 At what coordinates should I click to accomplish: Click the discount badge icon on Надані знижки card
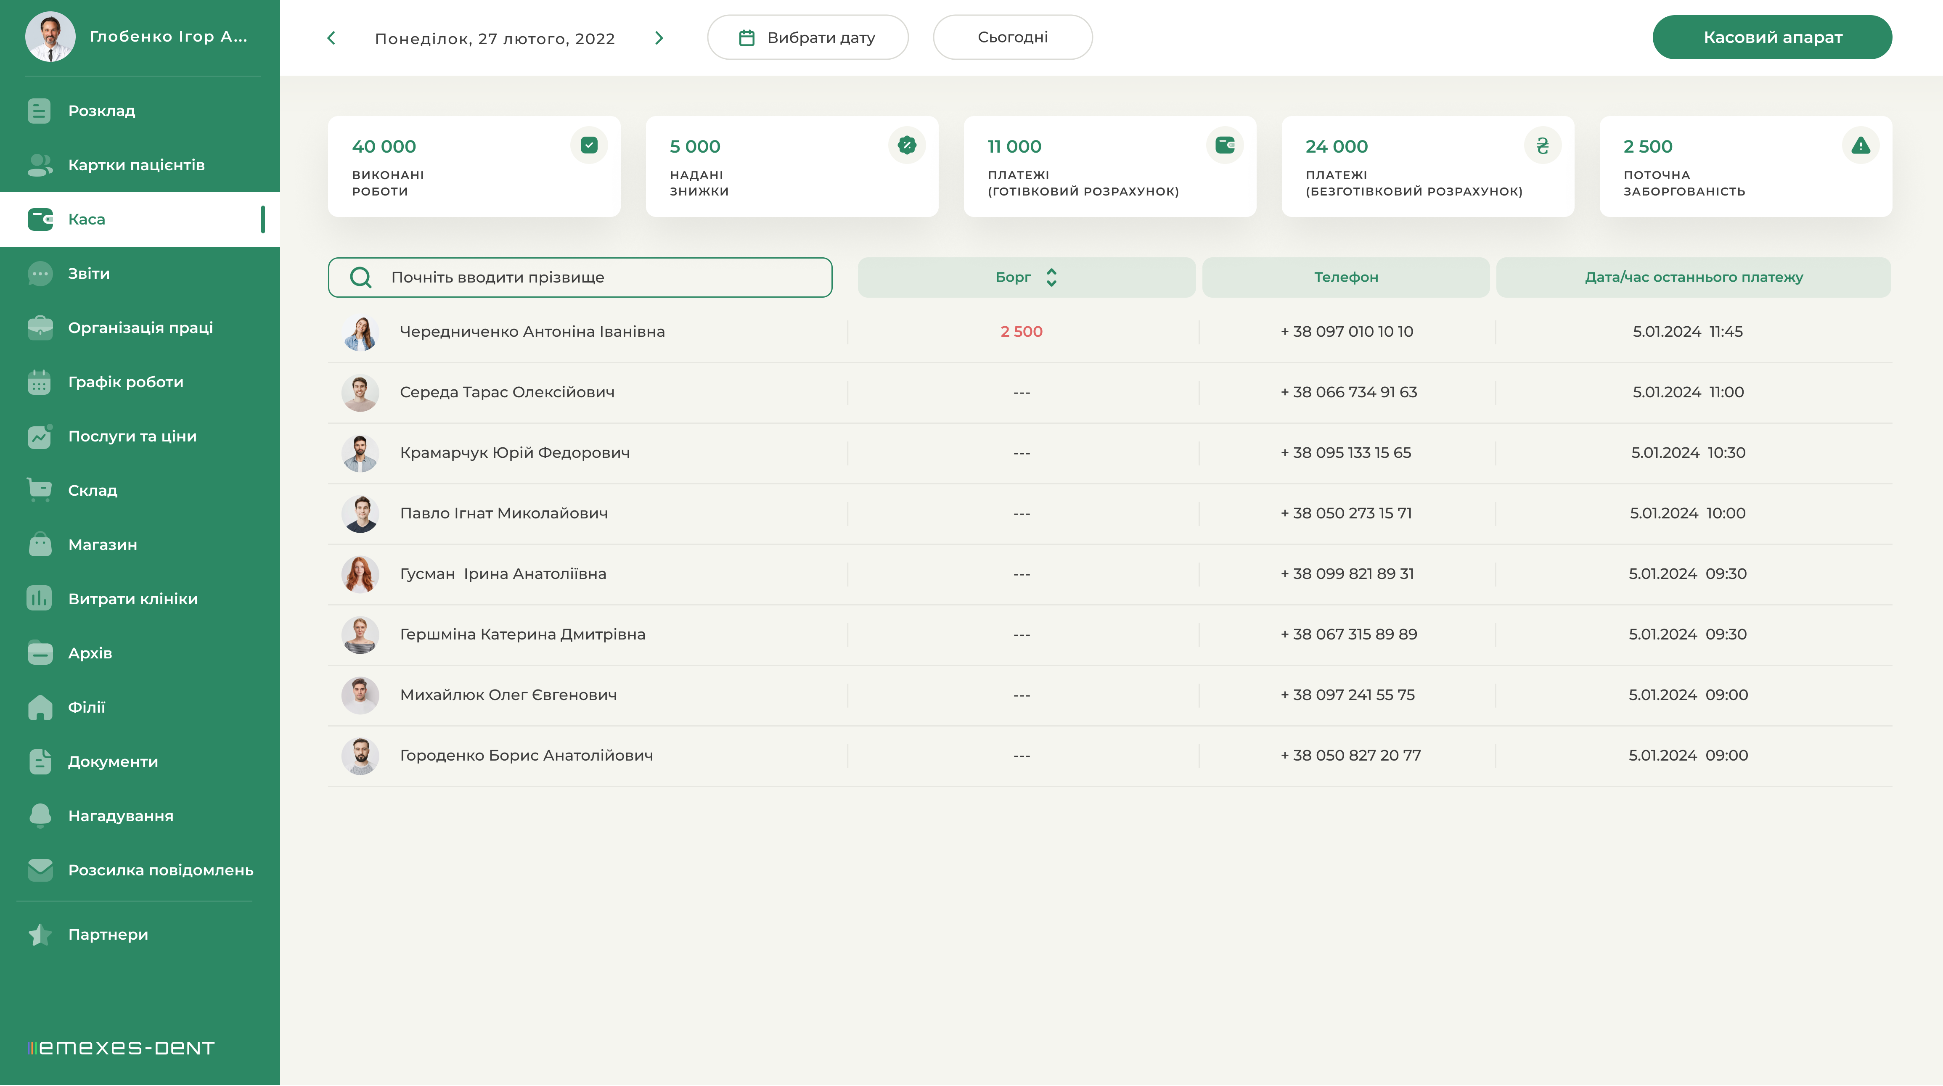[x=907, y=145]
